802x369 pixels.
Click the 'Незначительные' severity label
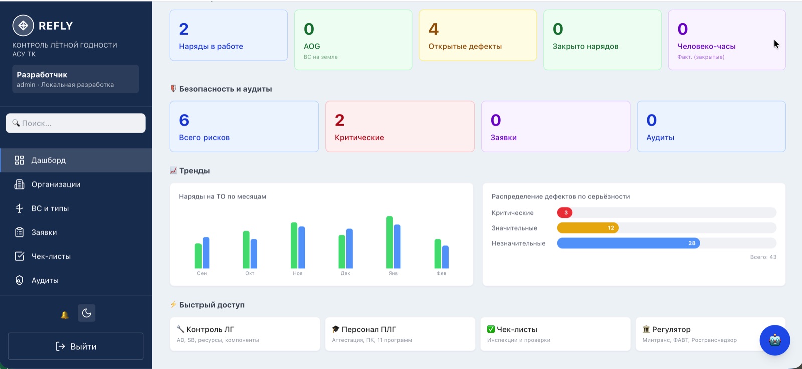tap(518, 243)
